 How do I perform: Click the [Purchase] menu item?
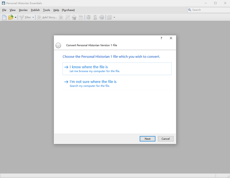[68, 10]
